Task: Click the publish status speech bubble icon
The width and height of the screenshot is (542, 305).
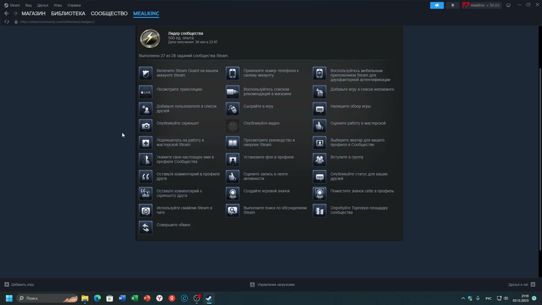Action: tap(320, 177)
